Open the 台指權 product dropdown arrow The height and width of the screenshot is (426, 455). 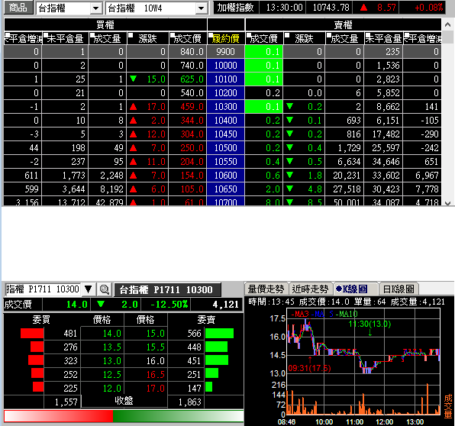(x=95, y=8)
